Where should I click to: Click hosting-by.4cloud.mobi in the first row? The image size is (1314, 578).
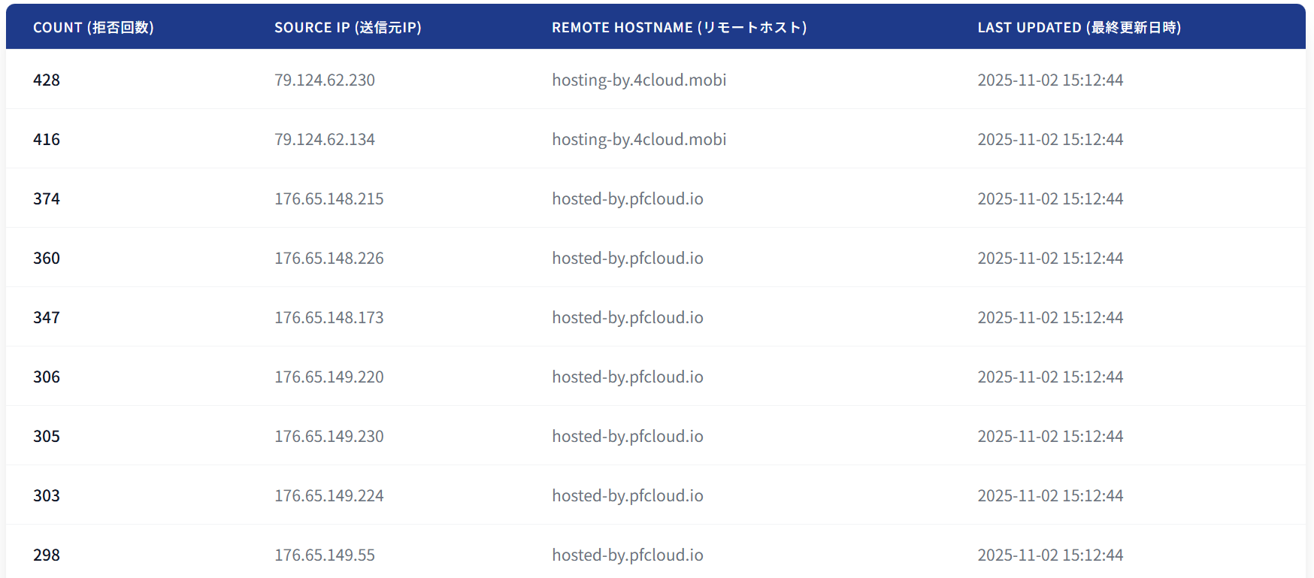click(x=639, y=80)
